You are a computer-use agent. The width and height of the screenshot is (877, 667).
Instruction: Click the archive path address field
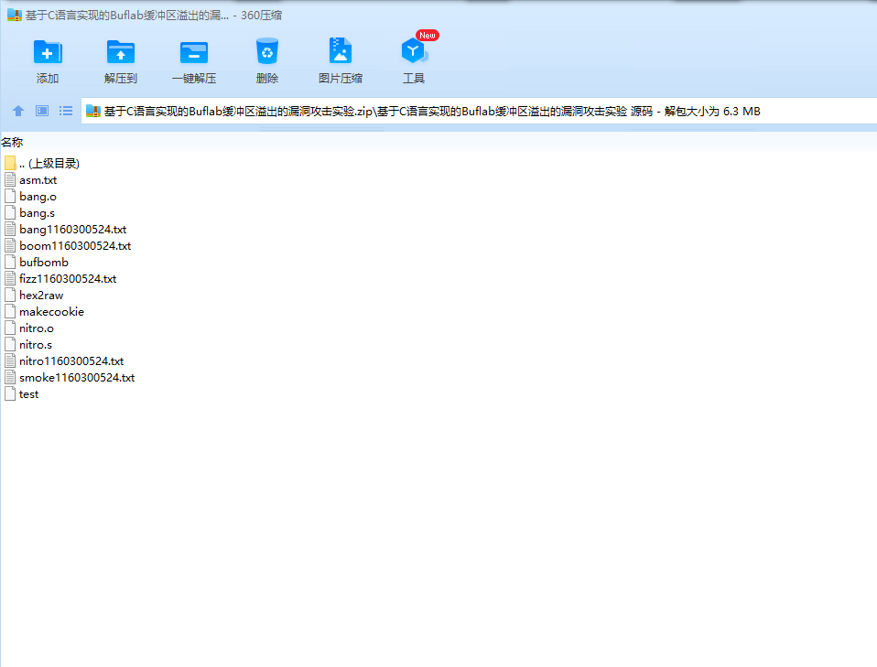point(479,112)
